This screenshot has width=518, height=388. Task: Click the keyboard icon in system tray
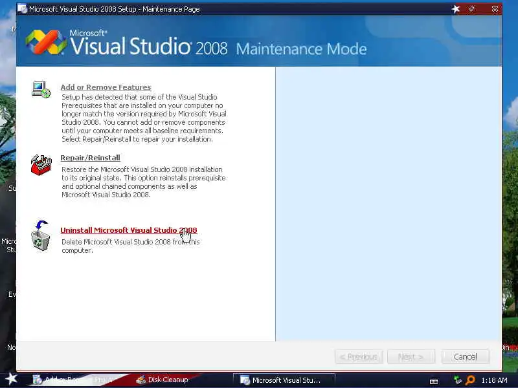[434, 382]
